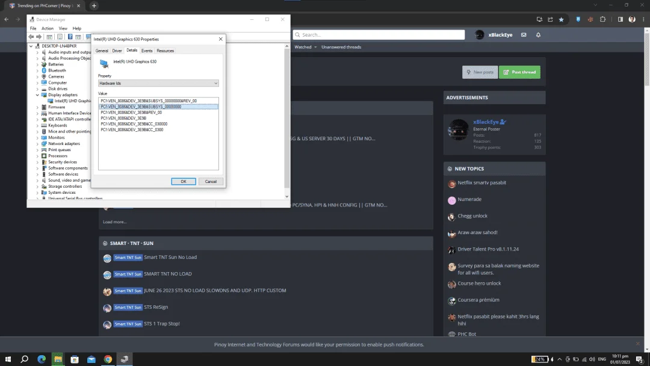The width and height of the screenshot is (650, 366).
Task: Open 'Driver Talent Pro v8.1.11.24' topic
Action: coord(488,249)
